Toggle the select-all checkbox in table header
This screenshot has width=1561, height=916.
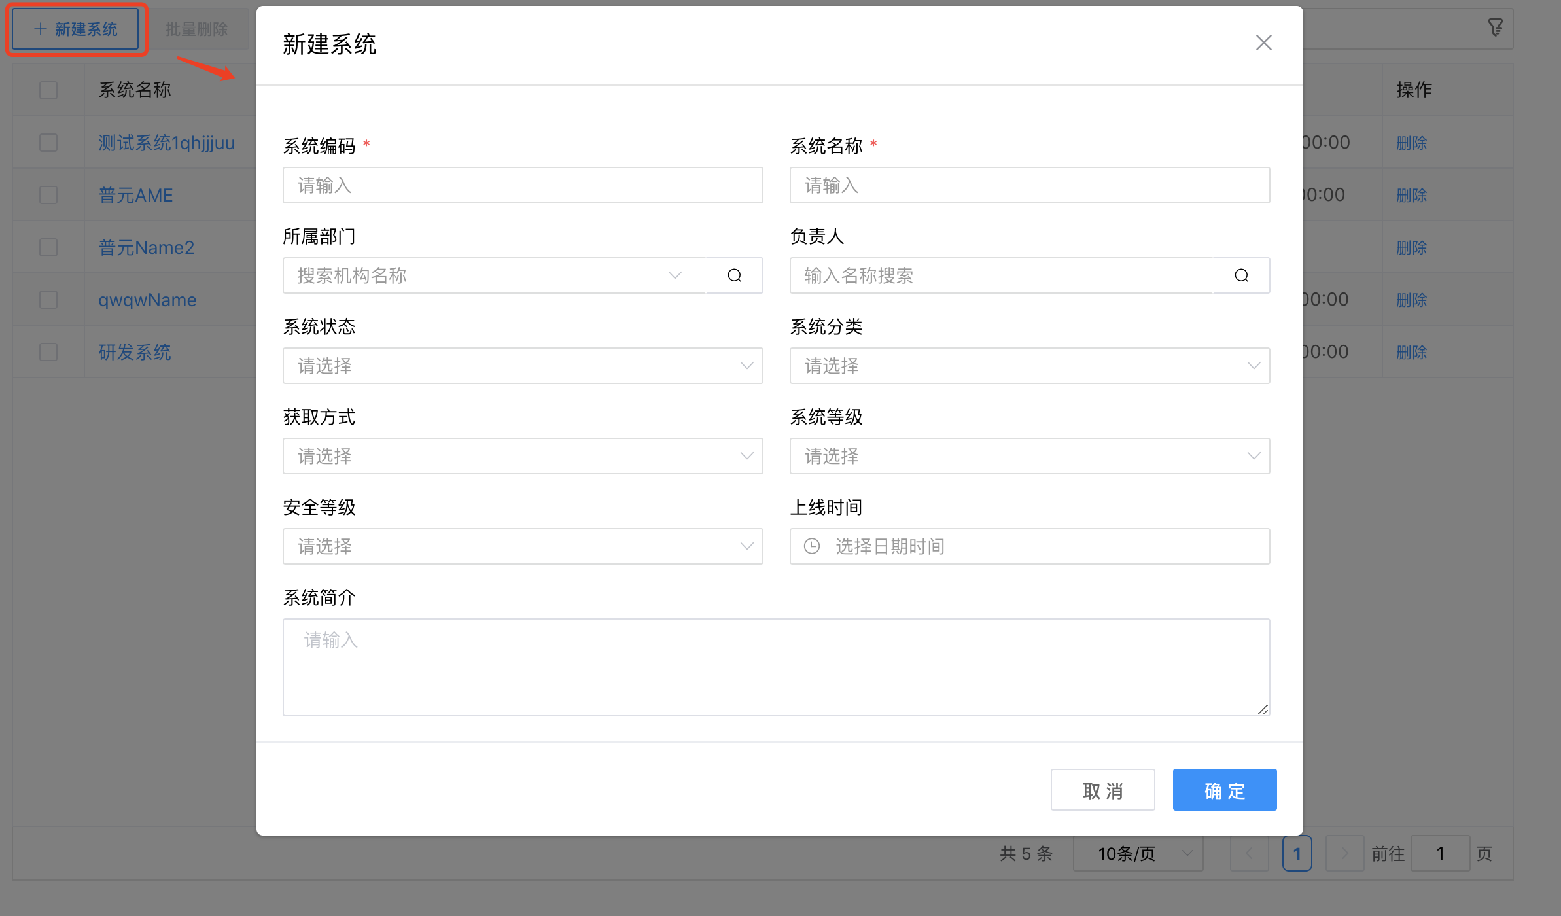[48, 90]
